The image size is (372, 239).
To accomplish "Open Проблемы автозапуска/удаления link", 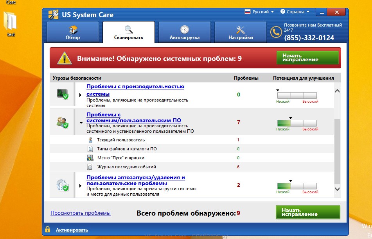I will pos(135,180).
